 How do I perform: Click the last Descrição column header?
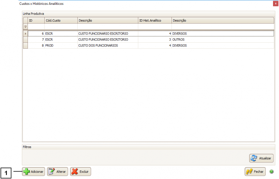pos(222,20)
